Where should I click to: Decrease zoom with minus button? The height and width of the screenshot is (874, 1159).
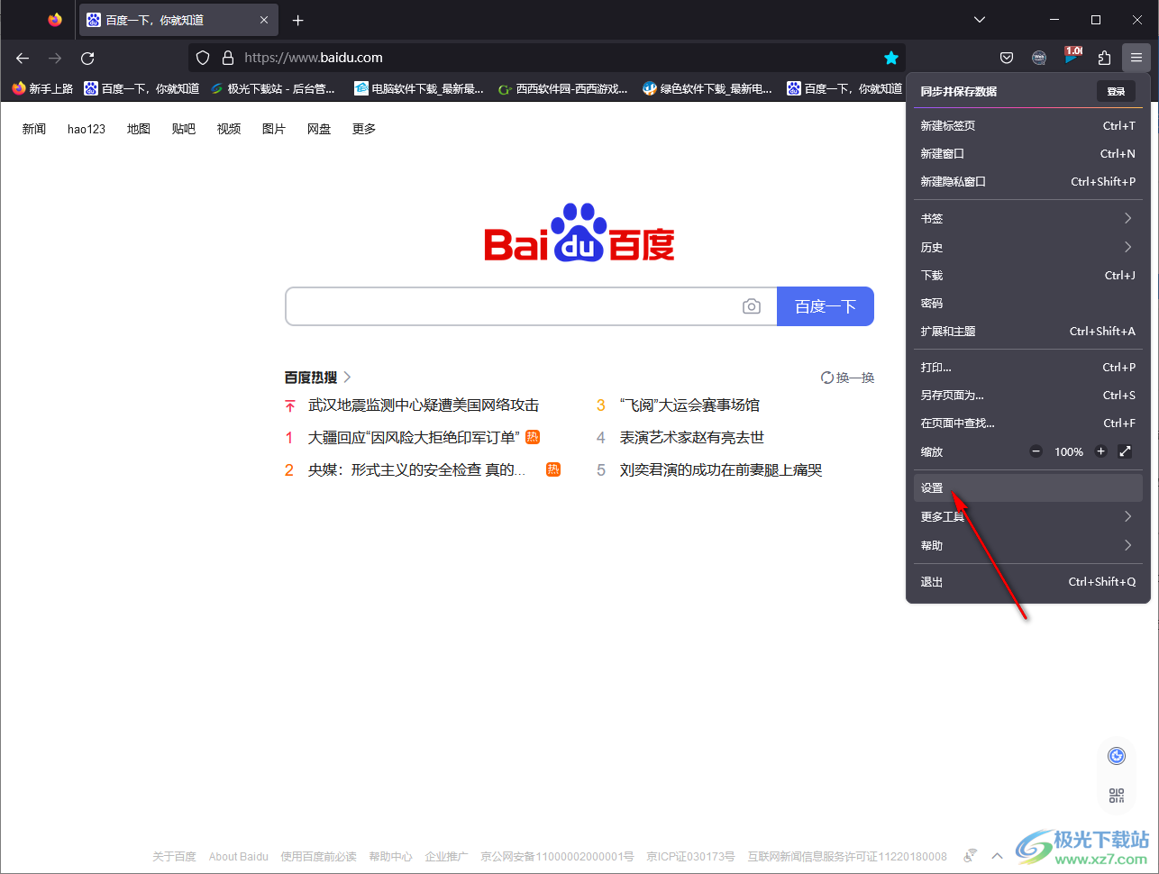[x=1036, y=451]
